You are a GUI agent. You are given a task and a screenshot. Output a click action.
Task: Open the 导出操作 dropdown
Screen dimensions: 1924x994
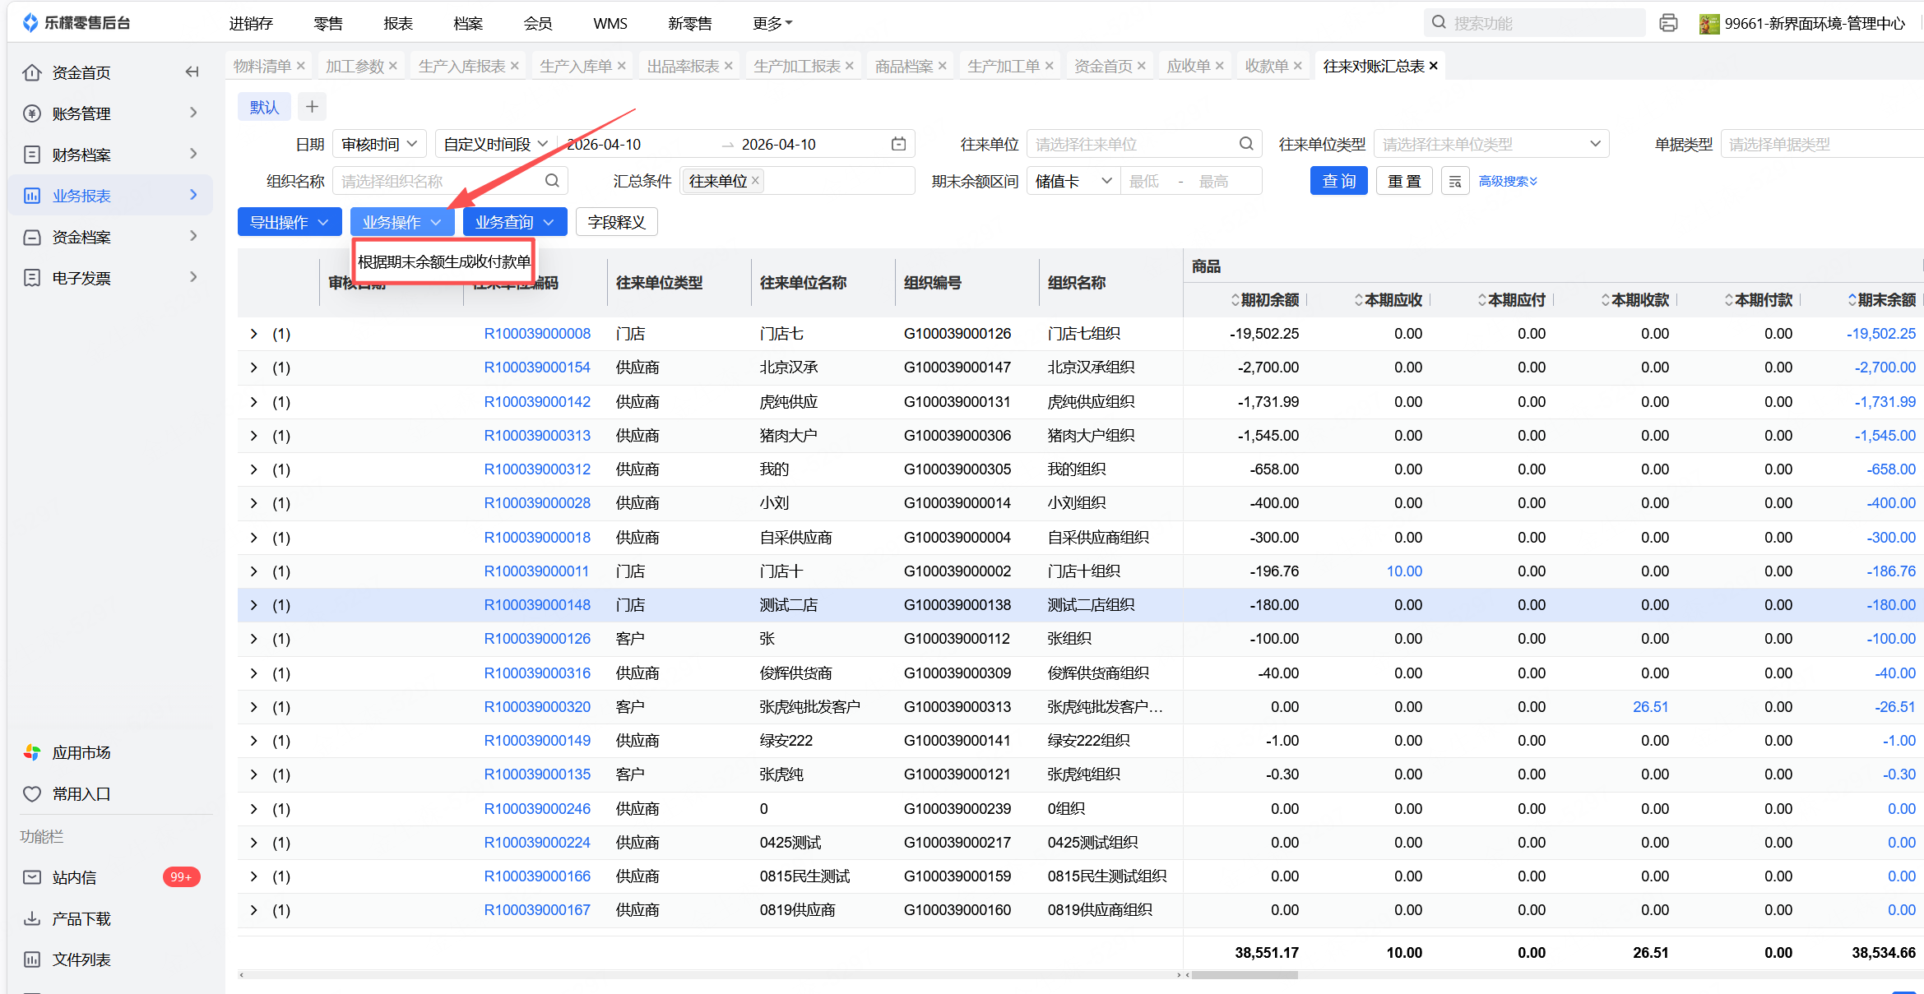pos(289,222)
